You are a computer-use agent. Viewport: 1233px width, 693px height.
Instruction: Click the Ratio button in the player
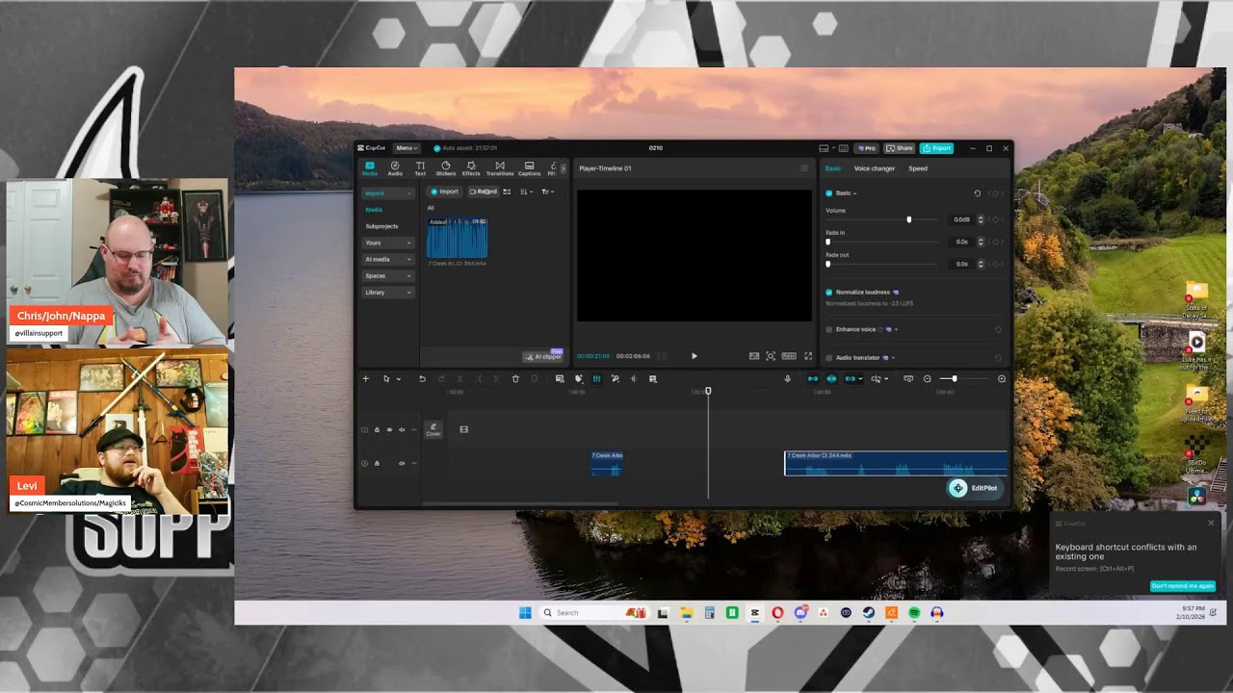[x=789, y=356]
